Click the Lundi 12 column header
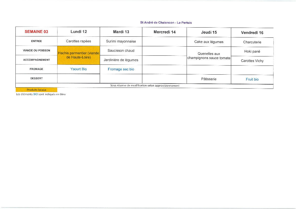The image size is (296, 209). pos(78,32)
